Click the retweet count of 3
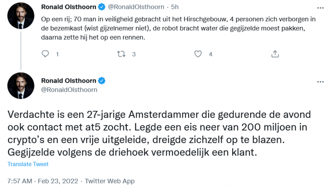The width and height of the screenshot is (331, 192). (134, 54)
